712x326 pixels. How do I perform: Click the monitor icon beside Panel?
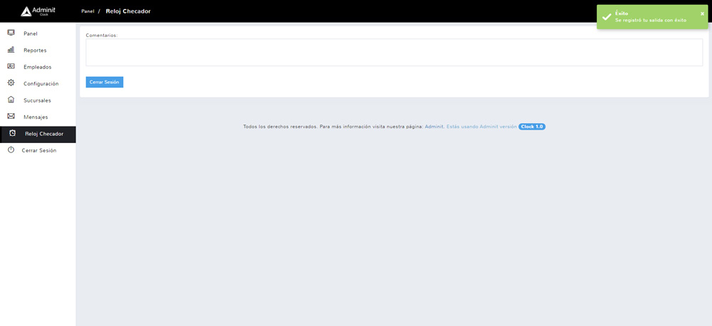[11, 33]
